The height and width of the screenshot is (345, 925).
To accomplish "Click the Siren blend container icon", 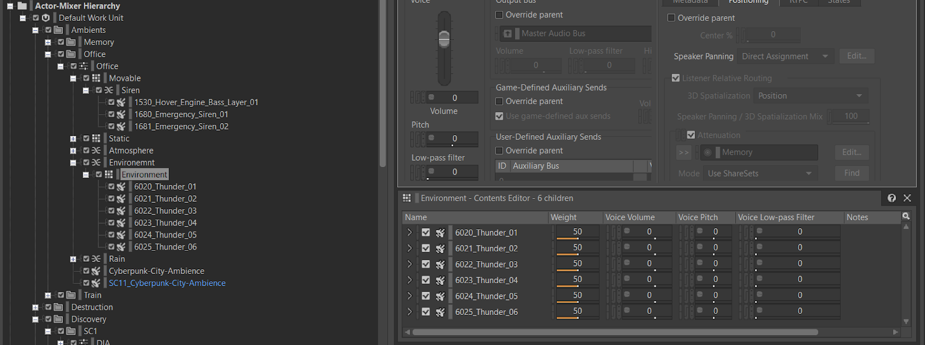I will pos(109,90).
